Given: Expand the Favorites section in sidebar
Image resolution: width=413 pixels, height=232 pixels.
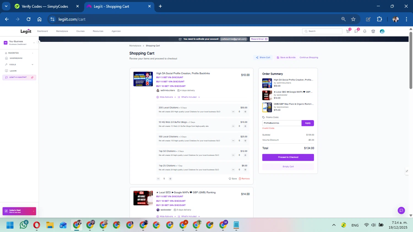Looking at the screenshot, I should pyautogui.click(x=32, y=53).
